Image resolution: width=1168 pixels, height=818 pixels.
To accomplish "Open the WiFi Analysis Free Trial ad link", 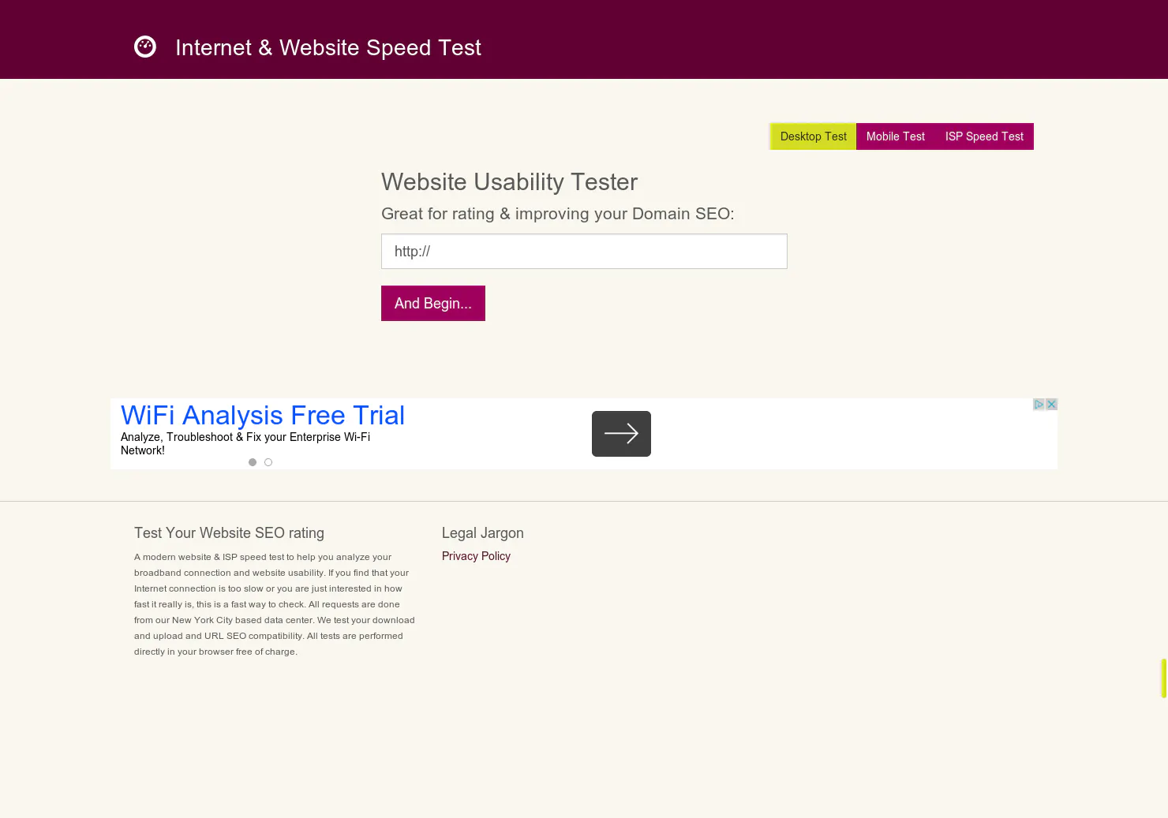I will tap(263, 415).
